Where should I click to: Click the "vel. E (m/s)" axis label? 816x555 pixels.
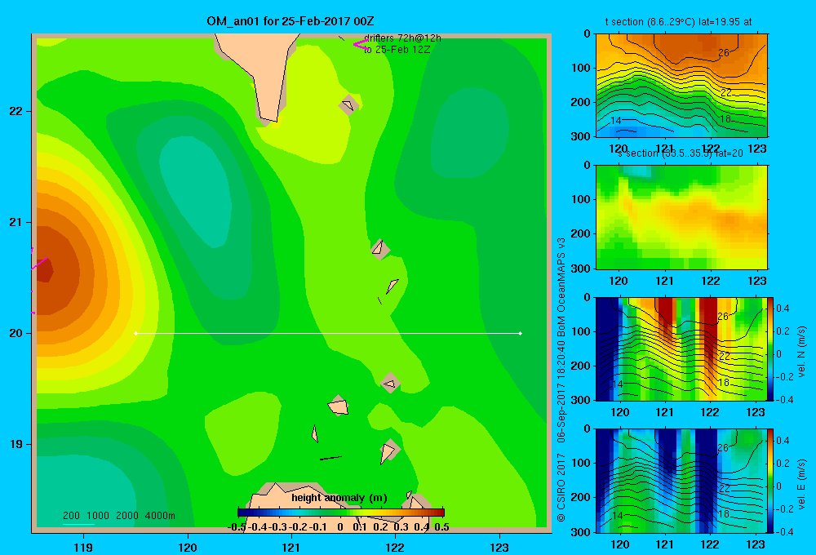802,483
